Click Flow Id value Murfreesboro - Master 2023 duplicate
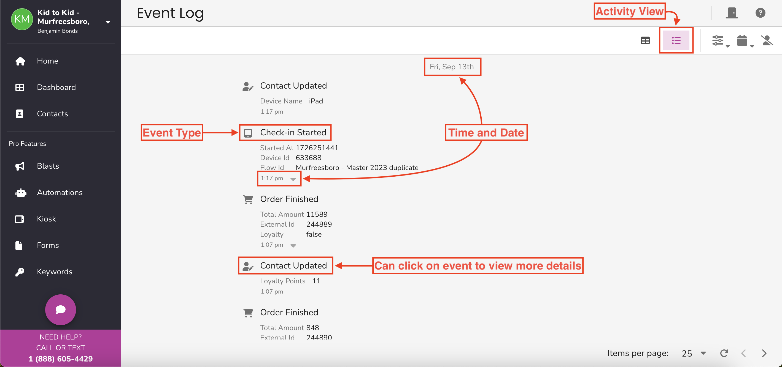Viewport: 782px width, 367px height. click(x=357, y=168)
